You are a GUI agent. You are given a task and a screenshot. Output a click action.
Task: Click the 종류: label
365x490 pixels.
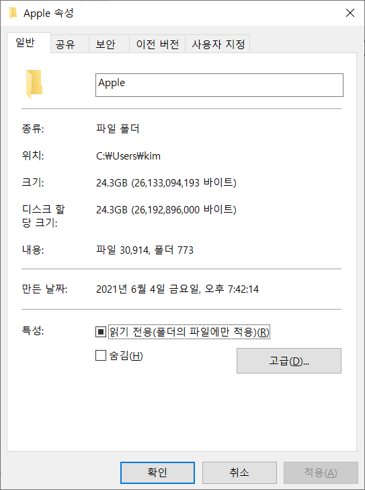[33, 129]
